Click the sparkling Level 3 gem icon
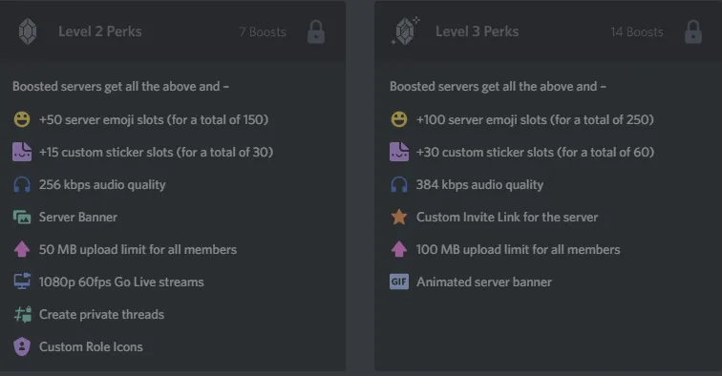 405,31
